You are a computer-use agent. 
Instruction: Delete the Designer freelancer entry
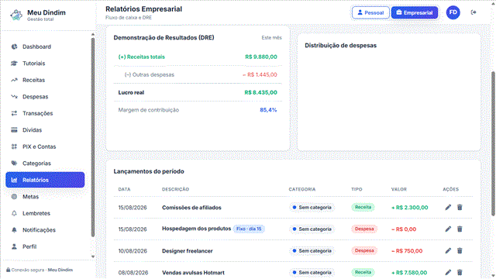coord(460,251)
